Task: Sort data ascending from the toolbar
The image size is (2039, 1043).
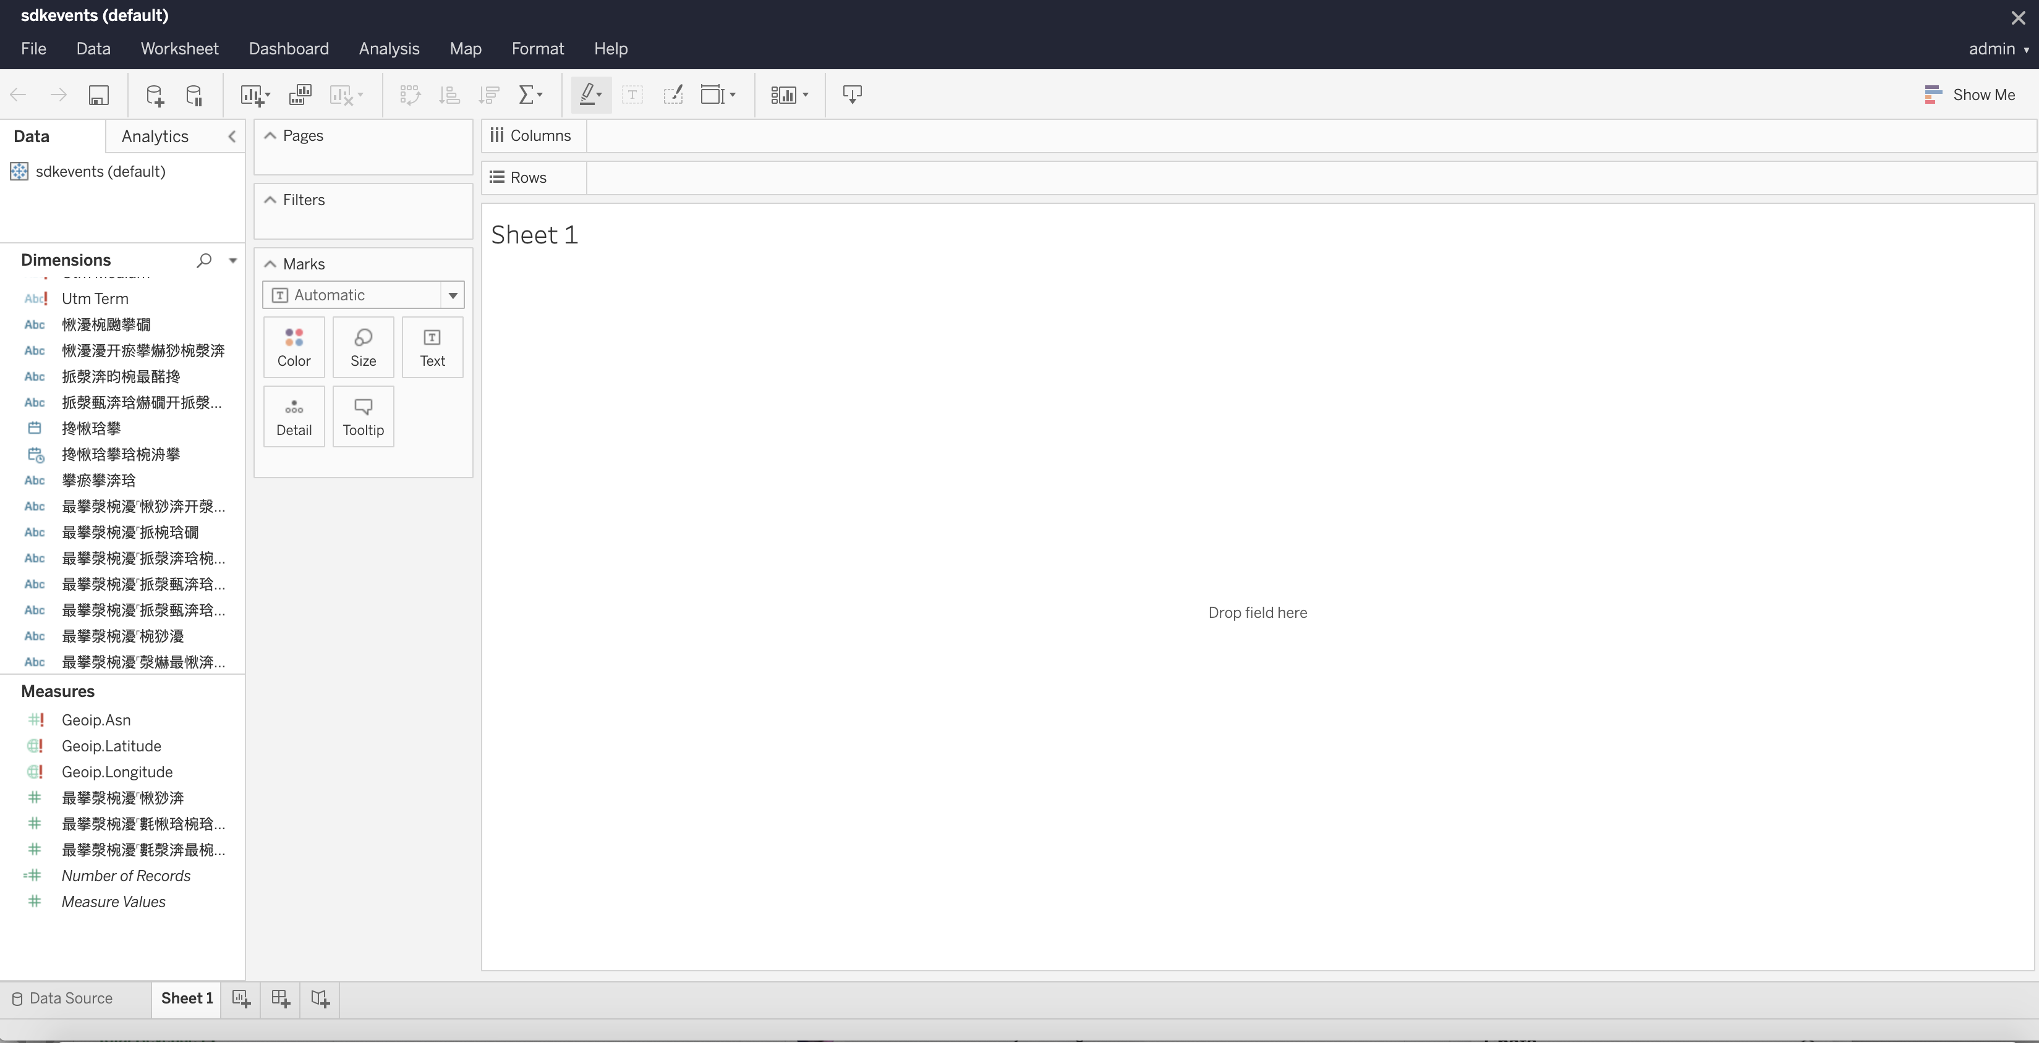Action: pos(449,95)
